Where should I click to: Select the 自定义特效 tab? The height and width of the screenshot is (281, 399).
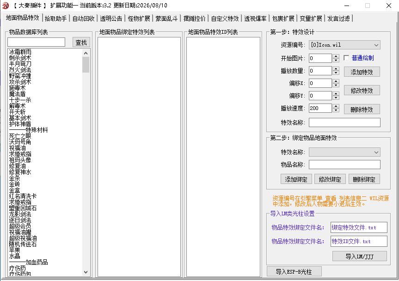tap(225, 18)
